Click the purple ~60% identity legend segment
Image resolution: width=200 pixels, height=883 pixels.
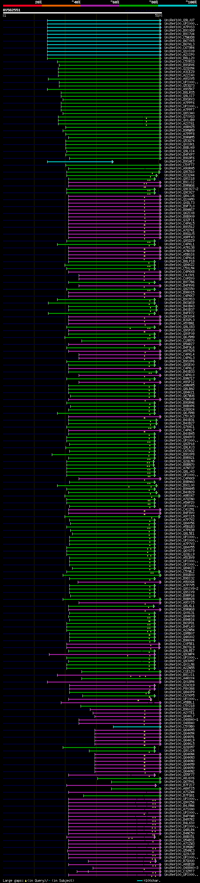click(100, 6)
